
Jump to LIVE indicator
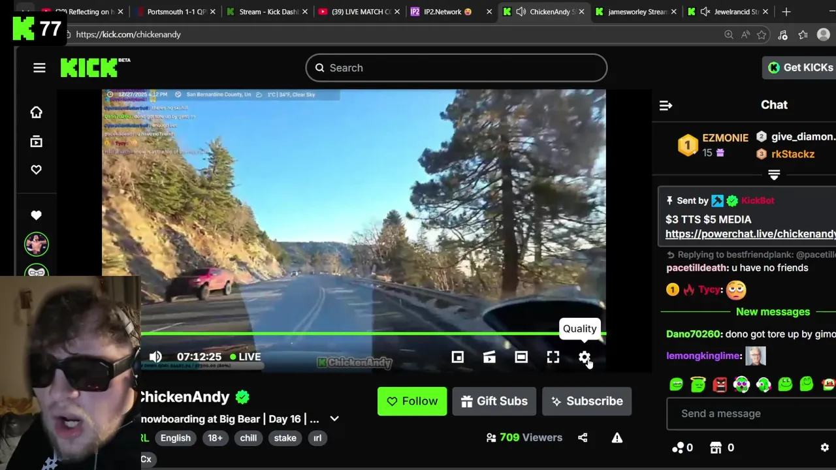[246, 357]
